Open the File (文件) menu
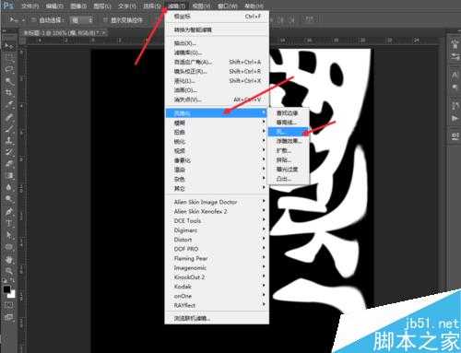461x353 pixels. 30,6
